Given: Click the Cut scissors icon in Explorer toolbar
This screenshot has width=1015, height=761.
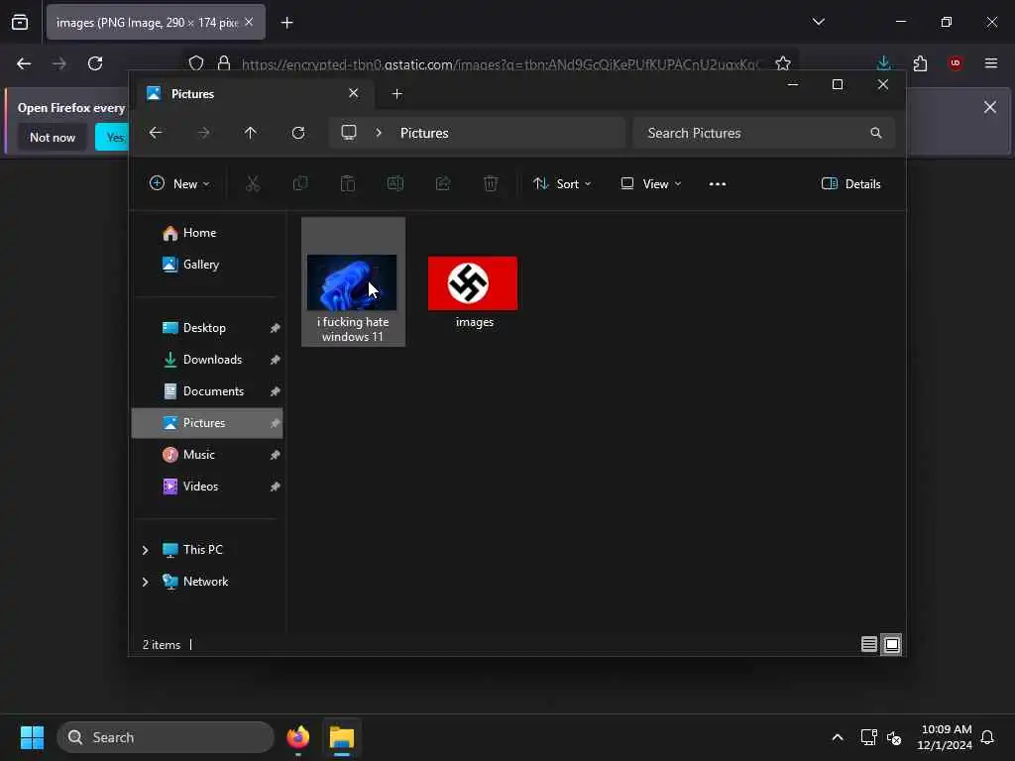Looking at the screenshot, I should [253, 184].
